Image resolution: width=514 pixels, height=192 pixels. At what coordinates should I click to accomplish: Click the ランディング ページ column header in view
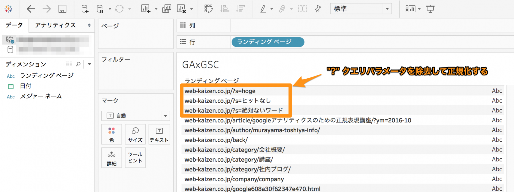212,81
